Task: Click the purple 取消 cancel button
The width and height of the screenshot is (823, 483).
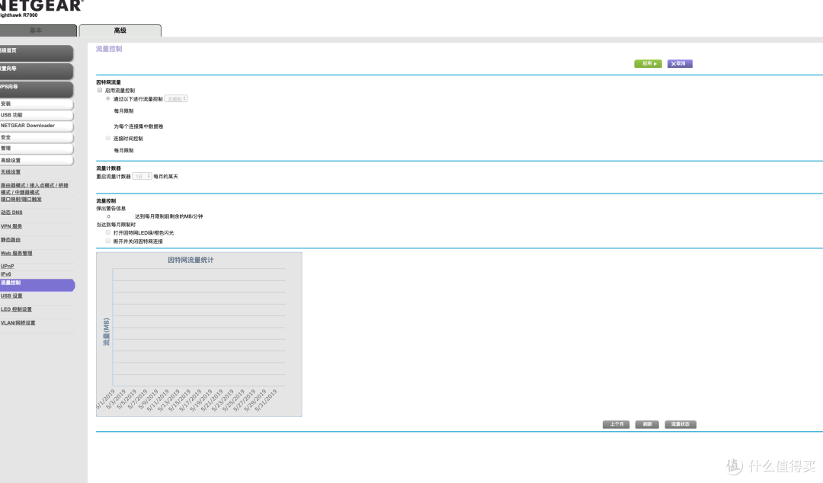Action: [x=680, y=63]
